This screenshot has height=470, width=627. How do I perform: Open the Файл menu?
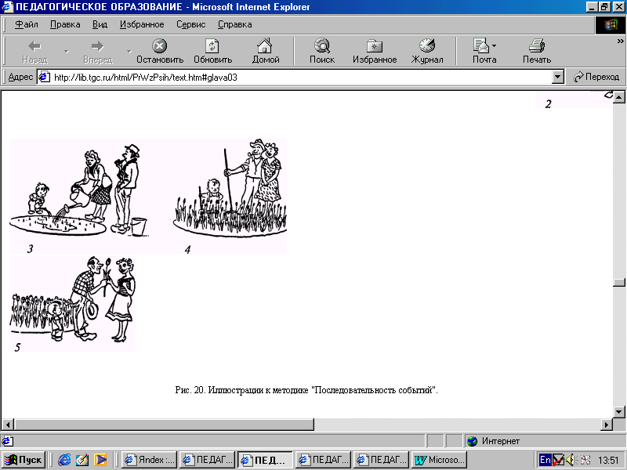(x=27, y=24)
